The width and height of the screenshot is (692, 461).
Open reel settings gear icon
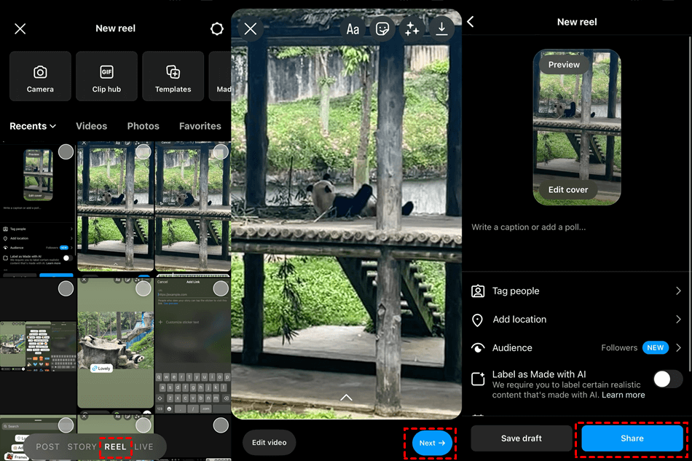[216, 28]
